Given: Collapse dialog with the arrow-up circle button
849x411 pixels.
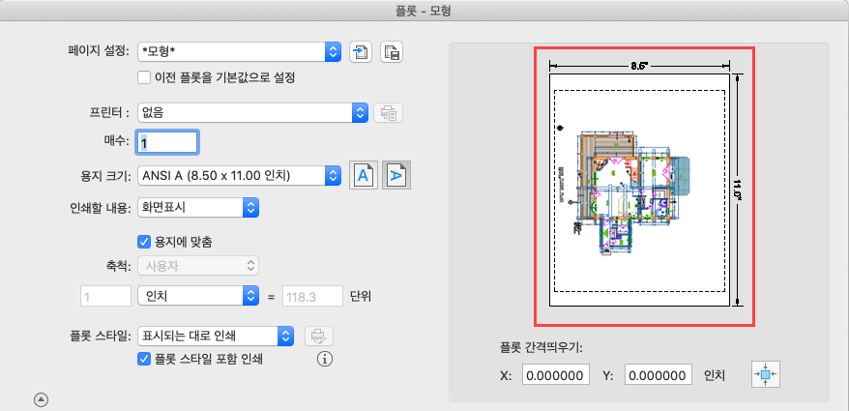Looking at the screenshot, I should point(42,400).
